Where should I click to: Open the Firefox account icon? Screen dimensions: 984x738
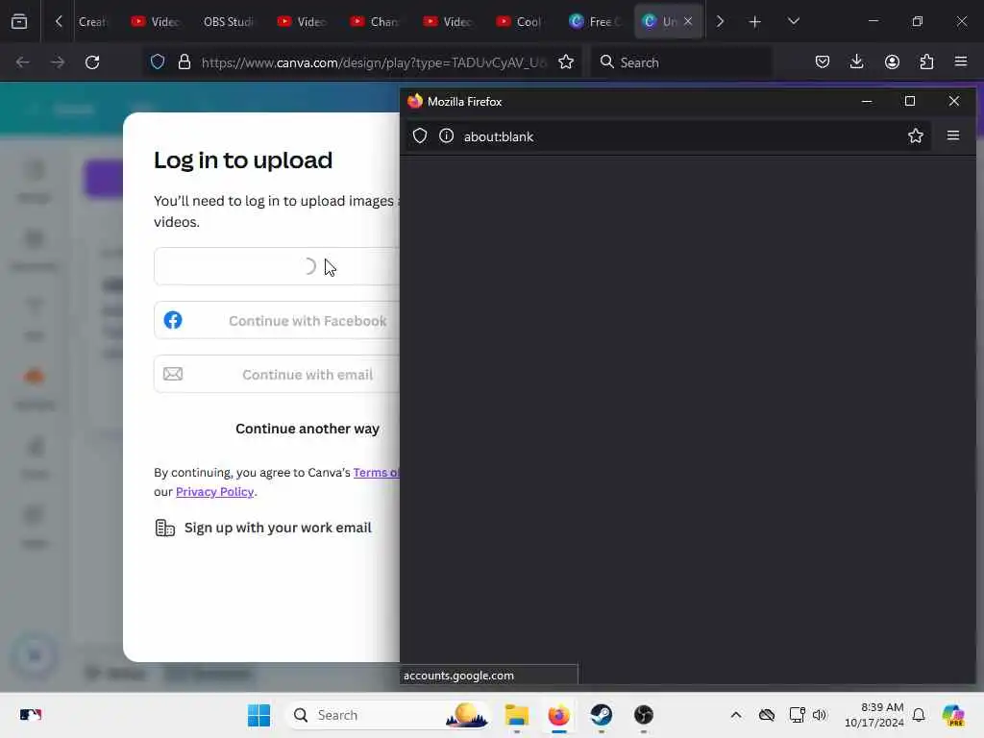pos(892,61)
